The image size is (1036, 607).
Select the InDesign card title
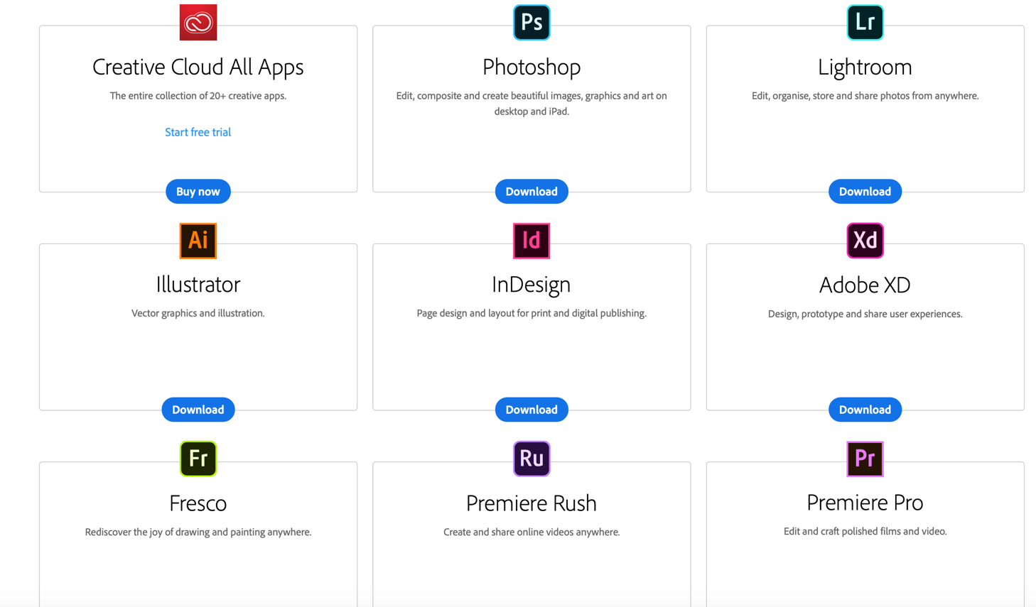(x=532, y=285)
